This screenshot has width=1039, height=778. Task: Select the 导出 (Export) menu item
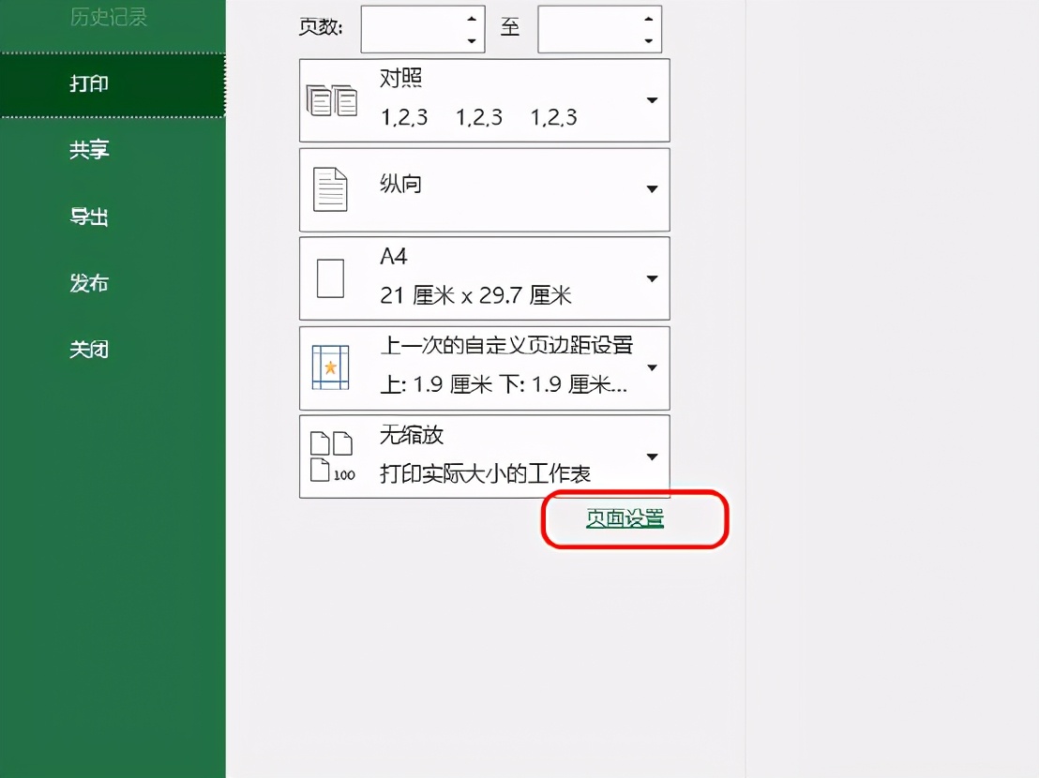point(89,216)
